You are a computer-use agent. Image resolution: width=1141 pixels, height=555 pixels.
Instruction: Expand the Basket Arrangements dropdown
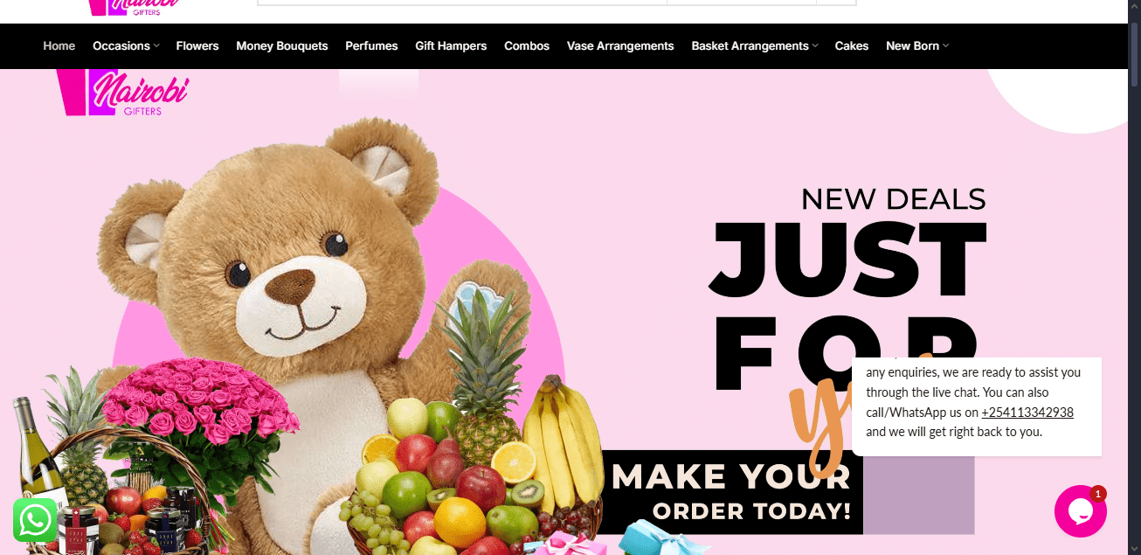755,45
